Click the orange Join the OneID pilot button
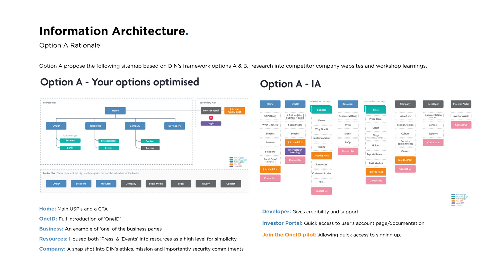Screen dimensions: 494x278 tap(234, 111)
